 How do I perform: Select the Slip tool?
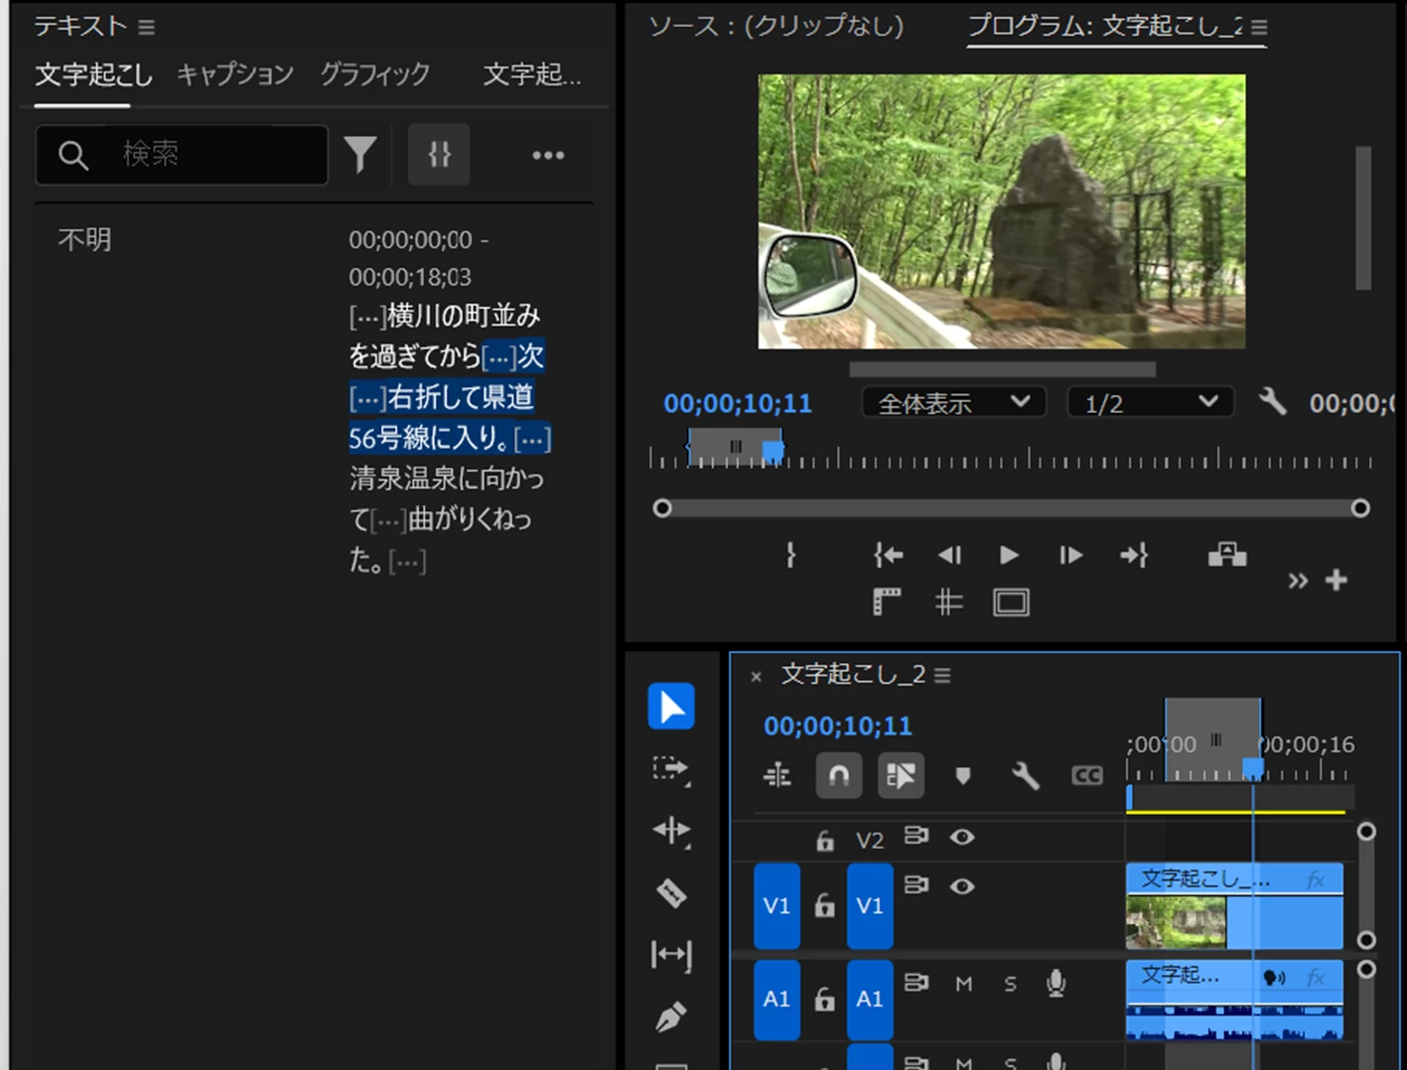pos(671,955)
